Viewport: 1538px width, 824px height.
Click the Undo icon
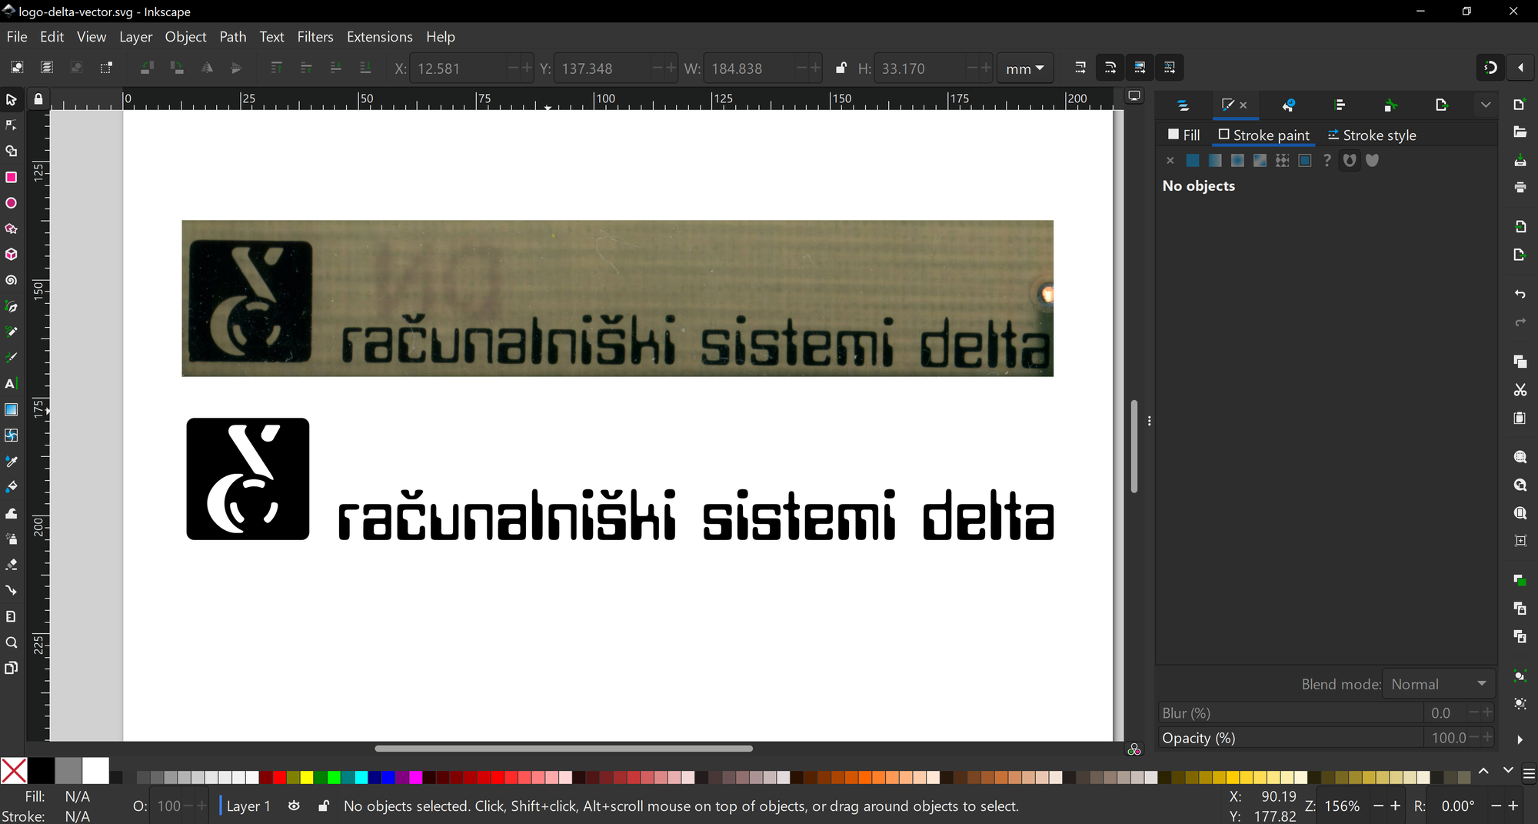[x=1520, y=294]
